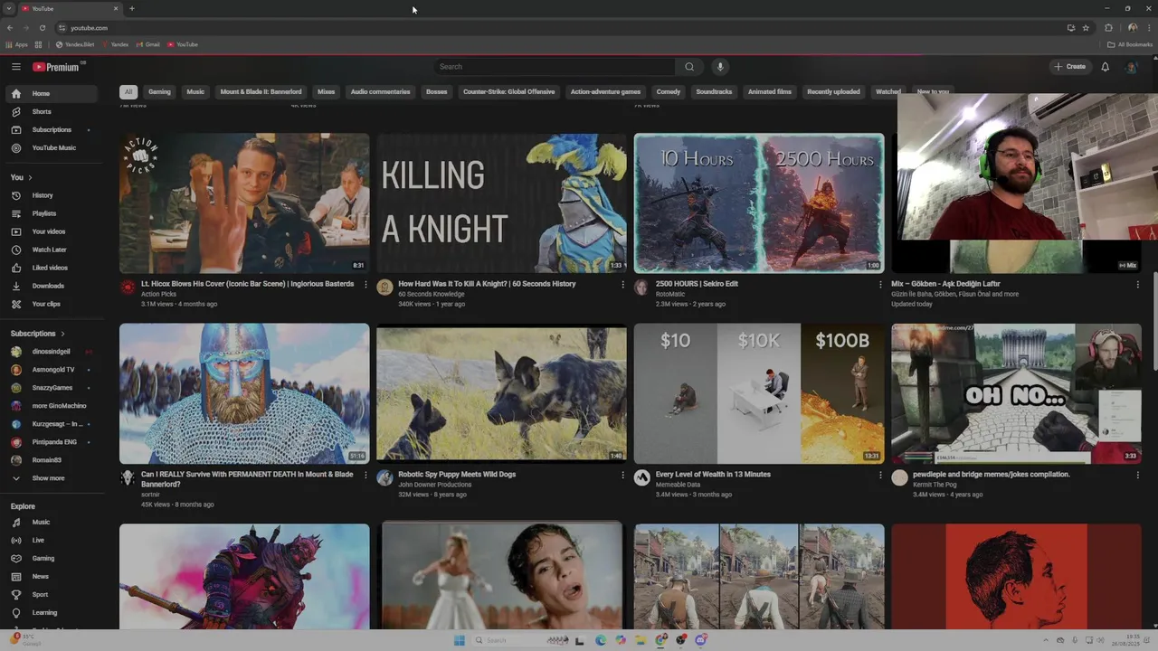The width and height of the screenshot is (1158, 651).
Task: Open the notifications bell
Action: 1105,66
